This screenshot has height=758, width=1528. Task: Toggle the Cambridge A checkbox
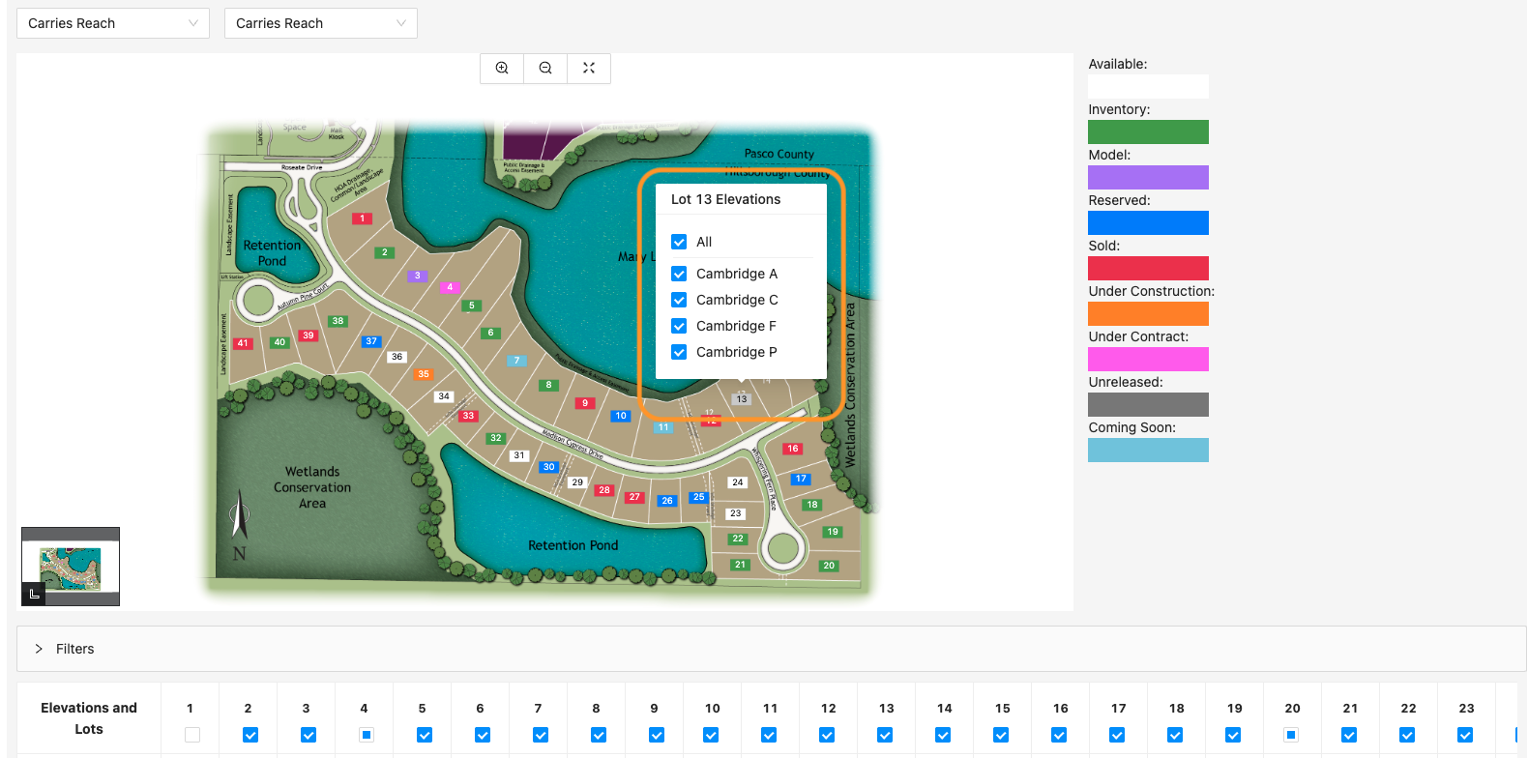pos(679,274)
